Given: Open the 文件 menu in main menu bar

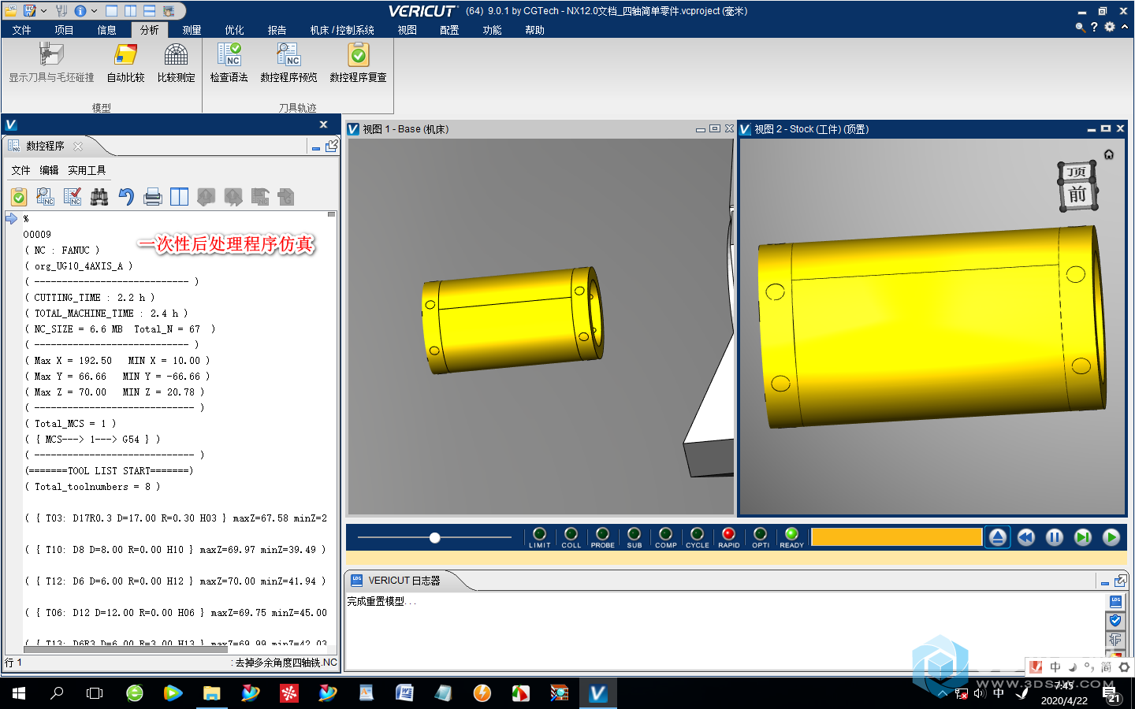Looking at the screenshot, I should tap(22, 30).
